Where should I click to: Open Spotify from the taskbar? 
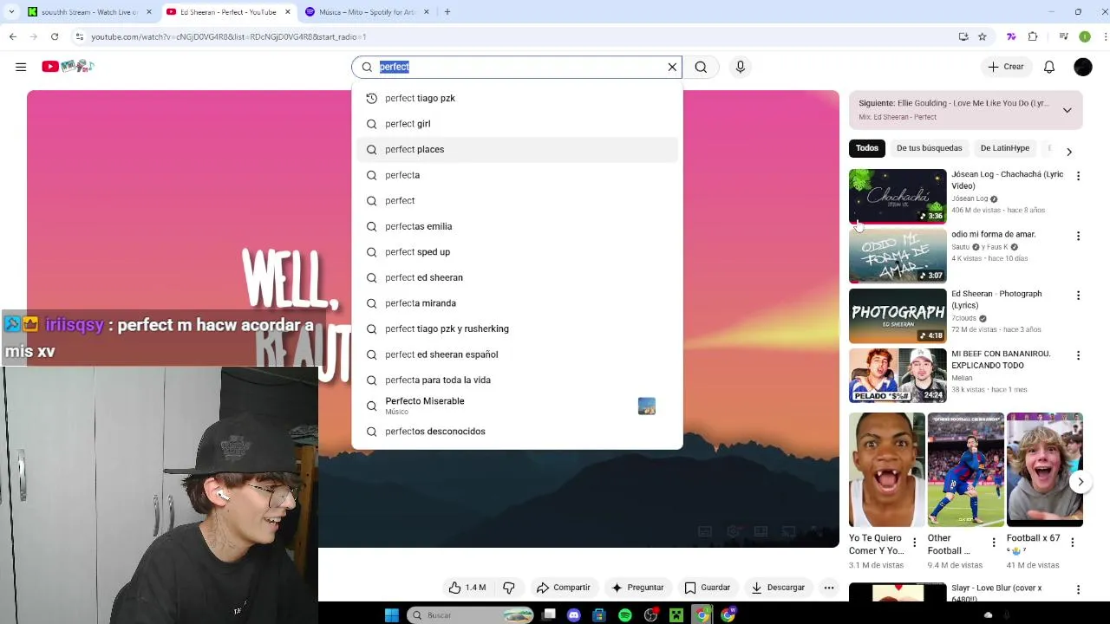[625, 615]
